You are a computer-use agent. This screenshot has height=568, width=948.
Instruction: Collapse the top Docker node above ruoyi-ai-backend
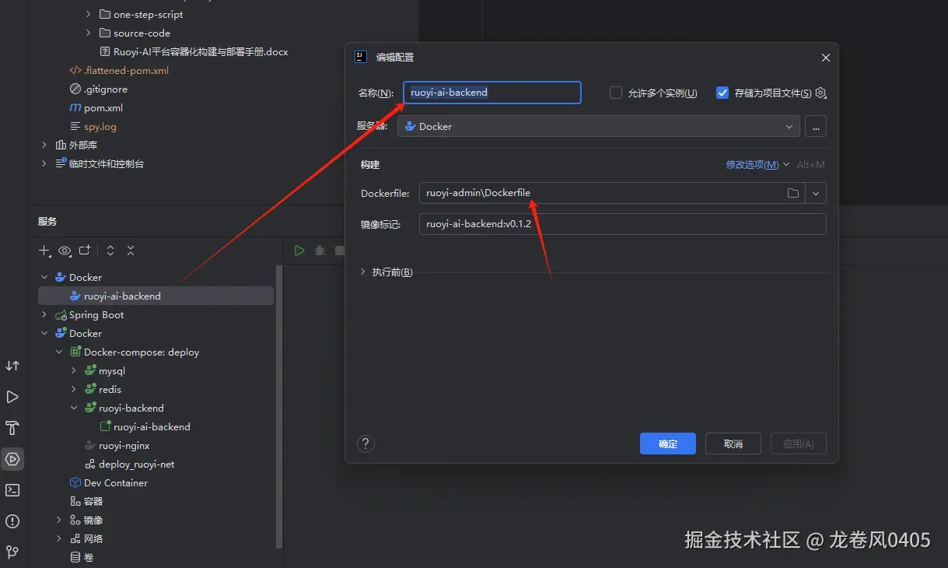(44, 277)
